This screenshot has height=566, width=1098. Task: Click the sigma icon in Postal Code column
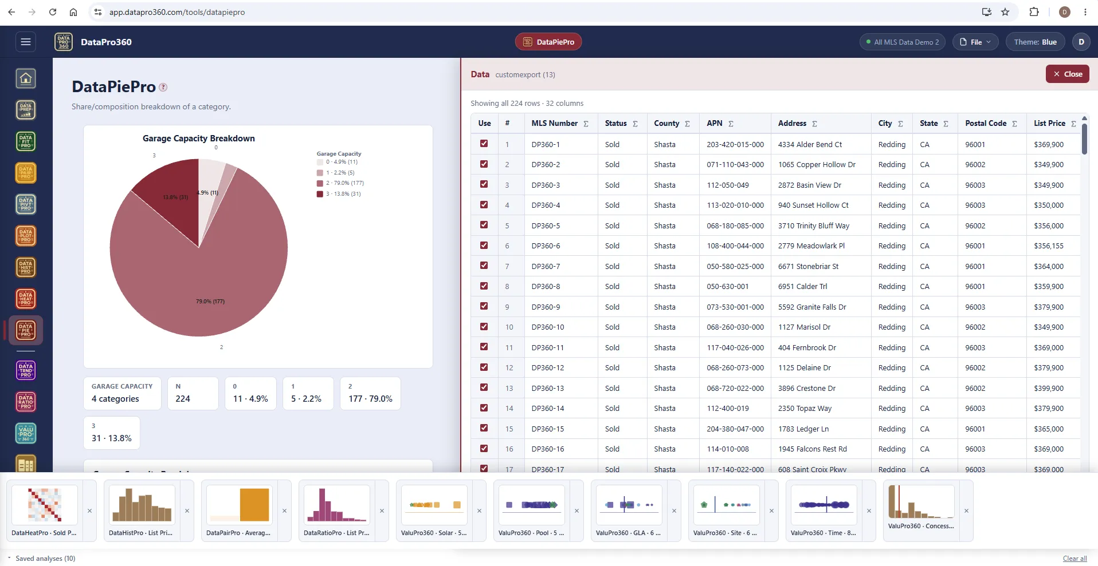[x=1014, y=124]
